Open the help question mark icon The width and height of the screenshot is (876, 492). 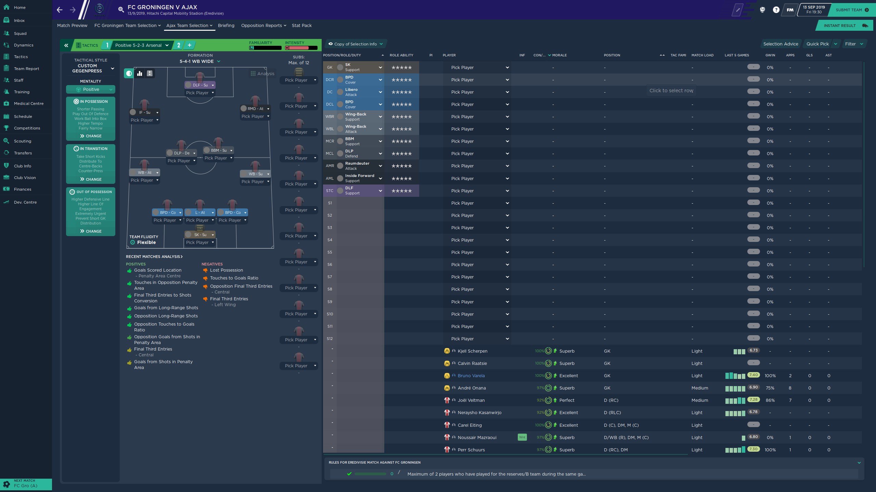[776, 10]
